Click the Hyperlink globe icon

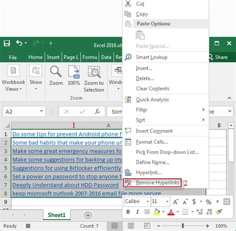128,172
